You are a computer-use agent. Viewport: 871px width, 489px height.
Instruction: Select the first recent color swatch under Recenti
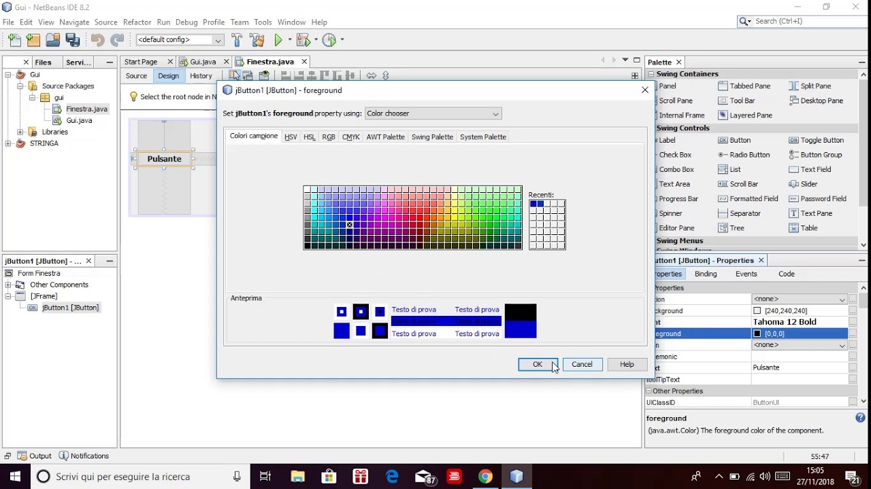pos(533,204)
